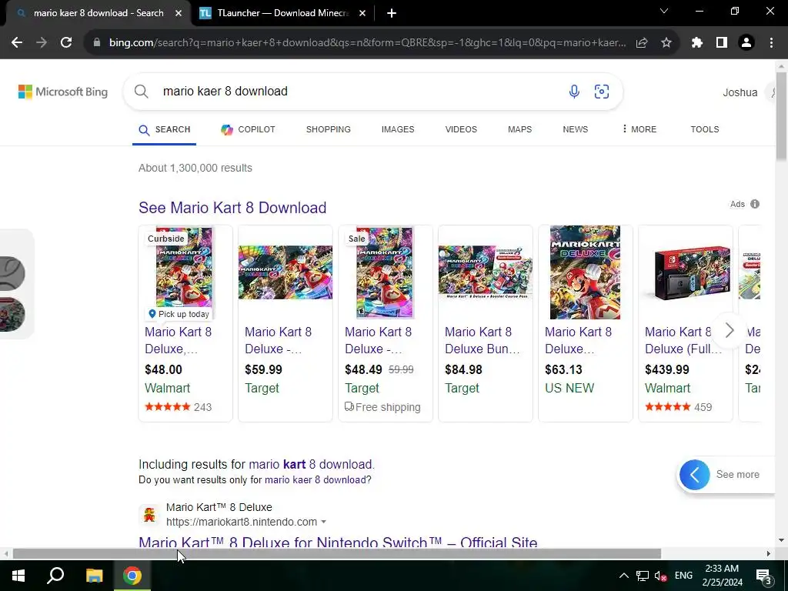Screen dimensions: 788x591
Task: Open the network tray icon
Action: pyautogui.click(x=643, y=576)
